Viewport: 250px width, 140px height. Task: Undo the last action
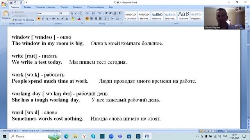click(15, 2)
